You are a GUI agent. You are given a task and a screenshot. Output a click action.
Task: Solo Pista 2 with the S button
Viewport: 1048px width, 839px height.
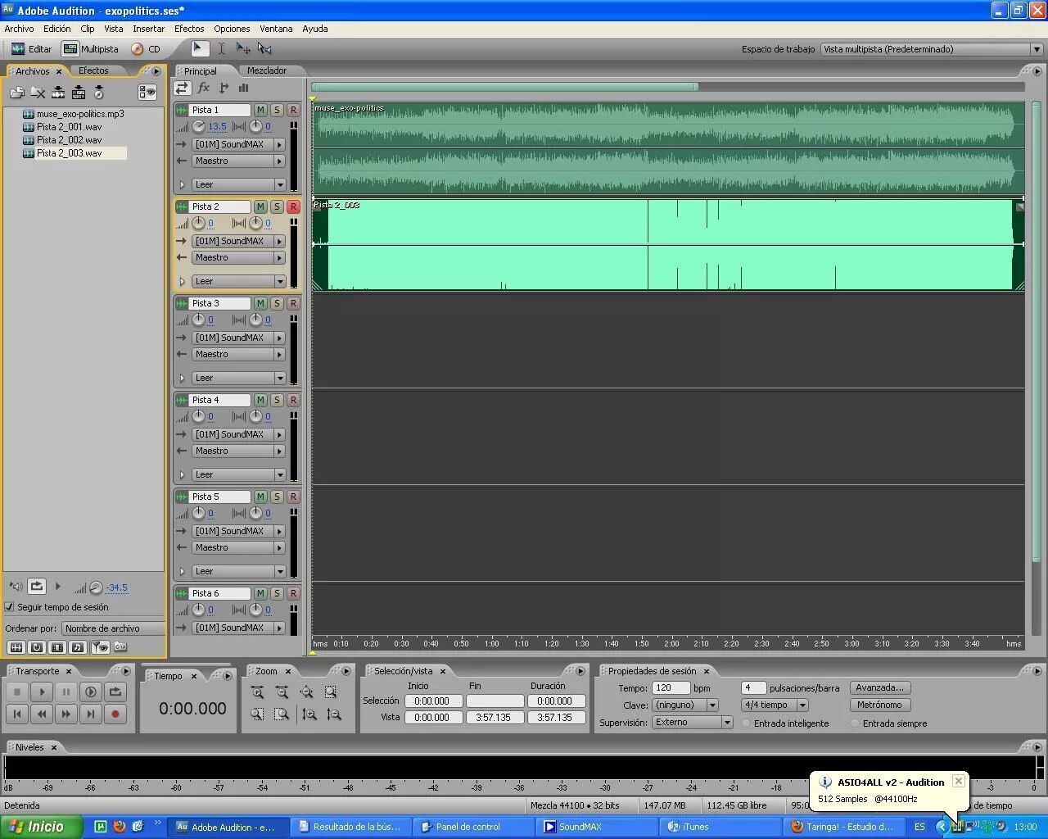click(277, 206)
